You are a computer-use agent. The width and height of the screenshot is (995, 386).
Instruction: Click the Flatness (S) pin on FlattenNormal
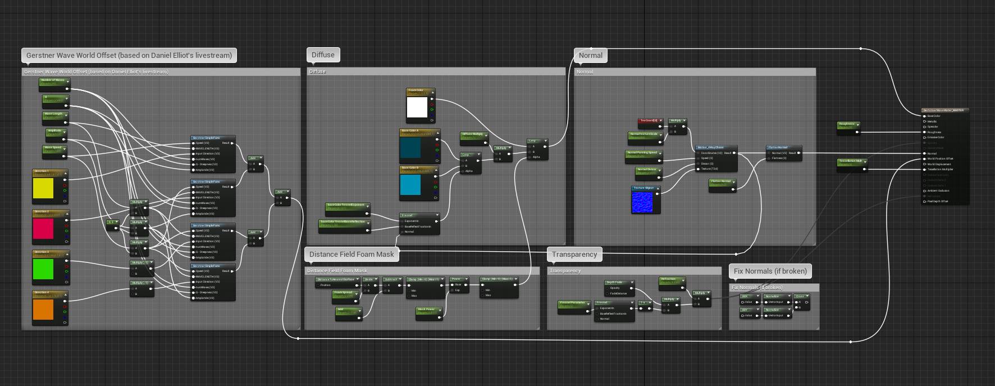click(769, 158)
